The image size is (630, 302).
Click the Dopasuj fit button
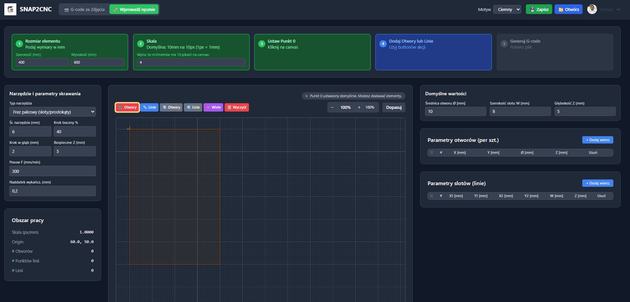pos(394,107)
